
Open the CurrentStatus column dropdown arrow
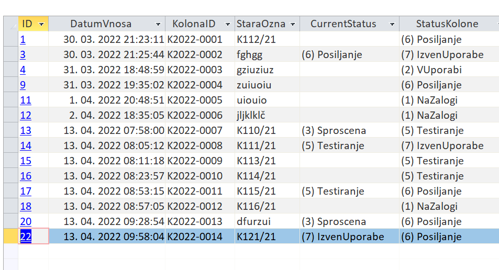[392, 24]
